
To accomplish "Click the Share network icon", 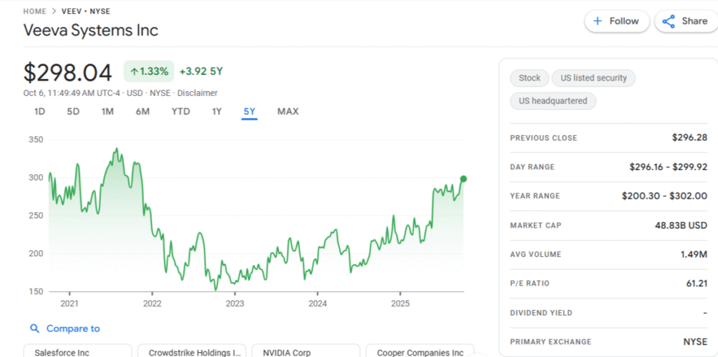I will [x=668, y=21].
